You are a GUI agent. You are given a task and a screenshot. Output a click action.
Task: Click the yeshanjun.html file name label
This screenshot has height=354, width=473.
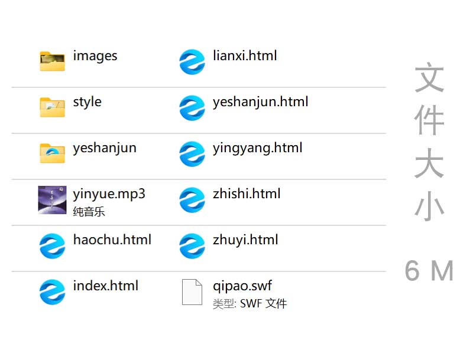click(260, 102)
